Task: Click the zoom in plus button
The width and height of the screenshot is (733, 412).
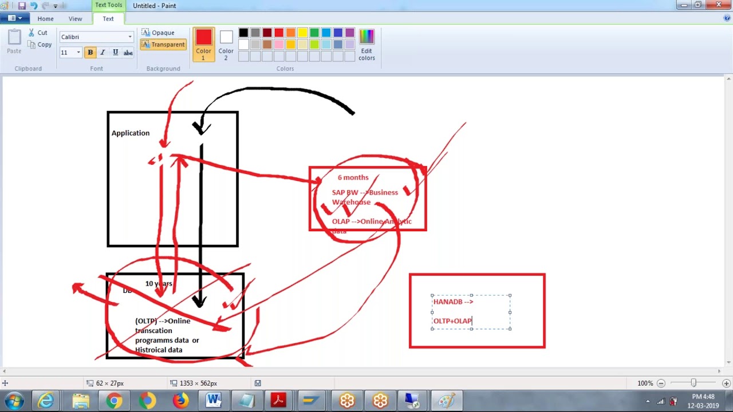Action: 726,383
